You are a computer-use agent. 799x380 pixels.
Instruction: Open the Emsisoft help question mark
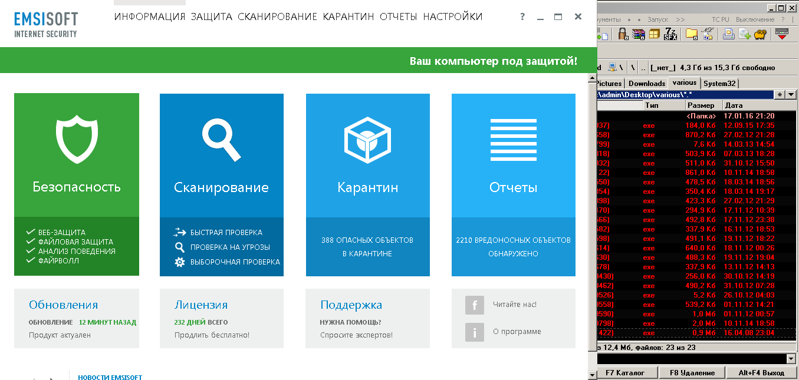[x=522, y=17]
